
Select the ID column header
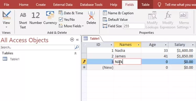pyautogui.click(x=98, y=45)
